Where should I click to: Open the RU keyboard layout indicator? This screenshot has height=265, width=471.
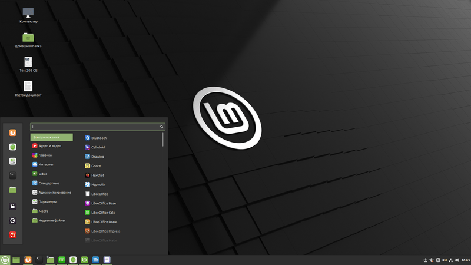(445, 260)
